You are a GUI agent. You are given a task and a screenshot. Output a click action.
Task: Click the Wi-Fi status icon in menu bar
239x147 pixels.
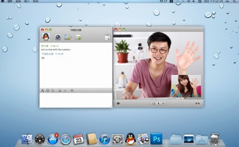tap(189, 1)
